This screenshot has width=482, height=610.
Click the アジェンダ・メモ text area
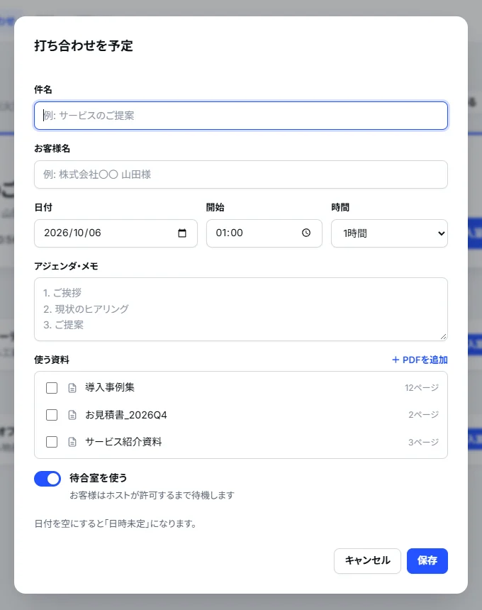point(241,309)
